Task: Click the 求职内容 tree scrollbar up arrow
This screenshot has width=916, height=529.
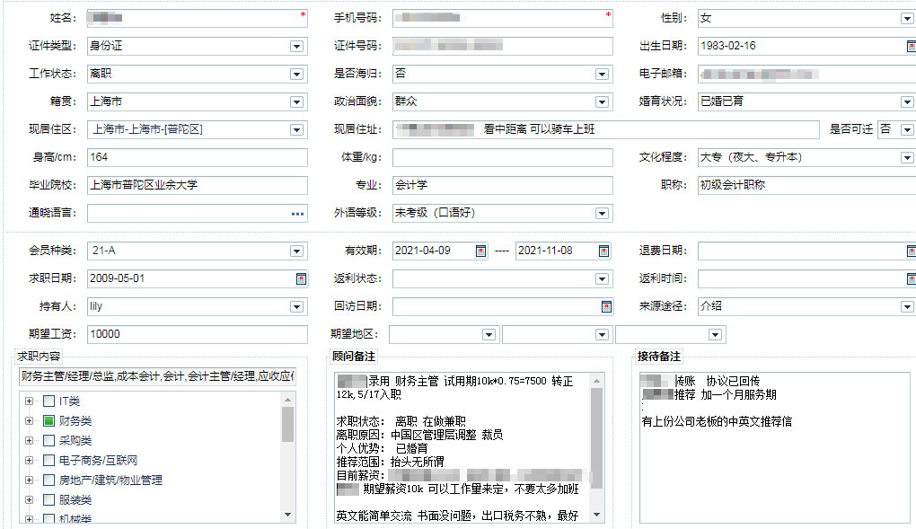Action: pyautogui.click(x=287, y=400)
